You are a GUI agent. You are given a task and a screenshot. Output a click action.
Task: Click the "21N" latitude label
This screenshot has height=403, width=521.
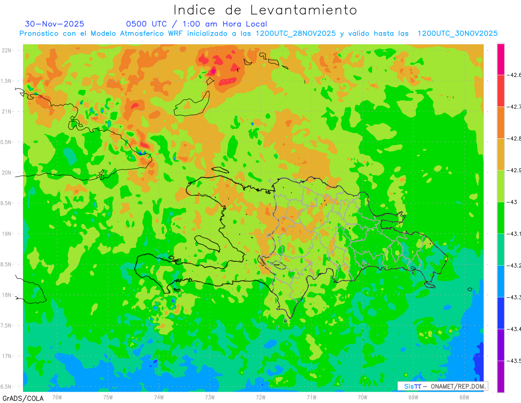[x=7, y=111]
